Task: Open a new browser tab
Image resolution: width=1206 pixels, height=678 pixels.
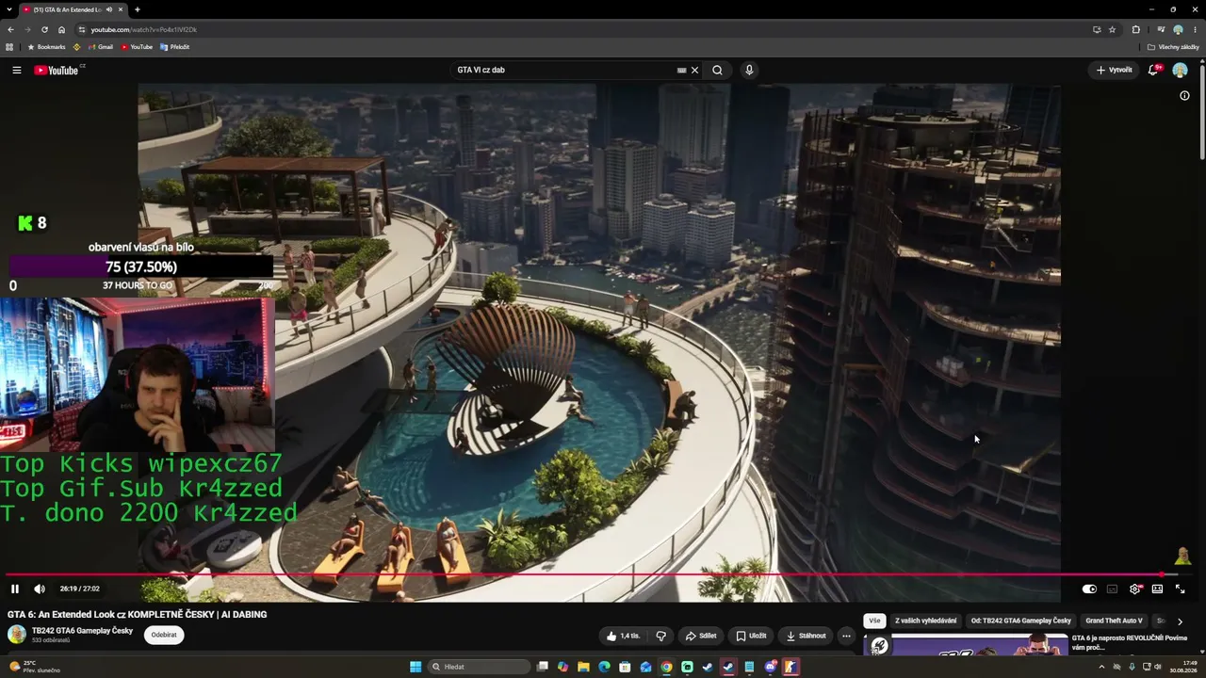Action: pyautogui.click(x=137, y=9)
